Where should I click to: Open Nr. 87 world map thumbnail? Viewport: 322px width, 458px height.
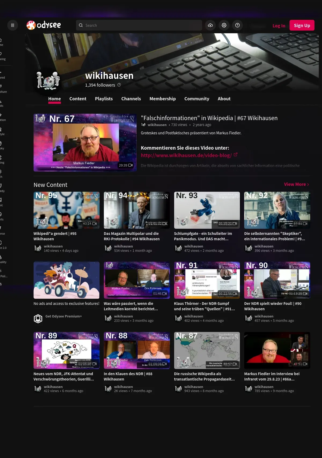tap(207, 350)
